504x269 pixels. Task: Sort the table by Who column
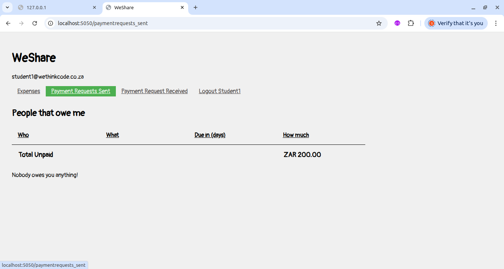pos(23,135)
